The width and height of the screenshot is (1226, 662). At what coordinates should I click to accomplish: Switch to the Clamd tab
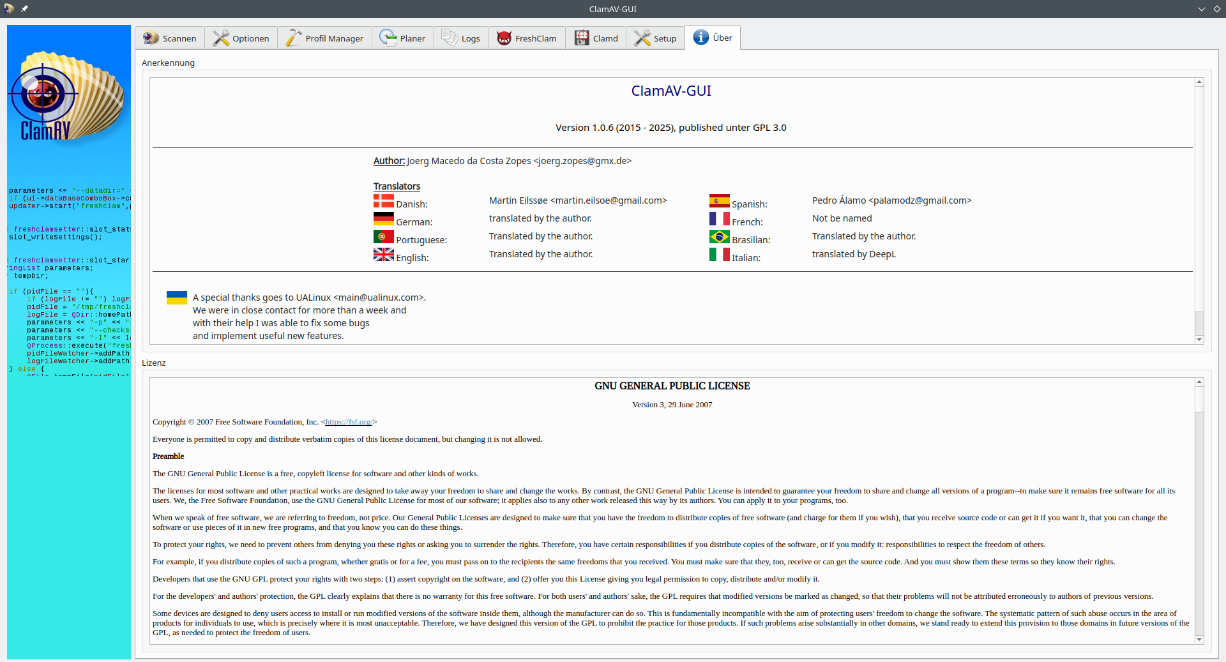(596, 38)
